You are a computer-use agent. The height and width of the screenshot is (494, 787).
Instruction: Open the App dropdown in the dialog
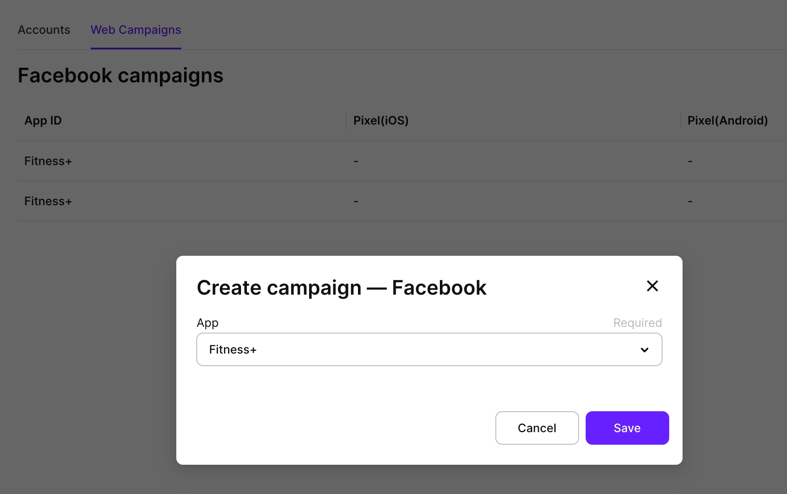(429, 349)
